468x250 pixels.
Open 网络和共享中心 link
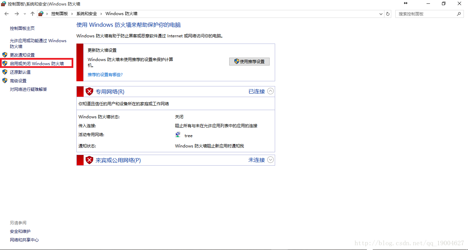24,240
